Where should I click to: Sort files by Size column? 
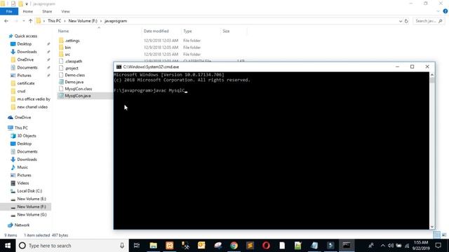click(x=226, y=31)
